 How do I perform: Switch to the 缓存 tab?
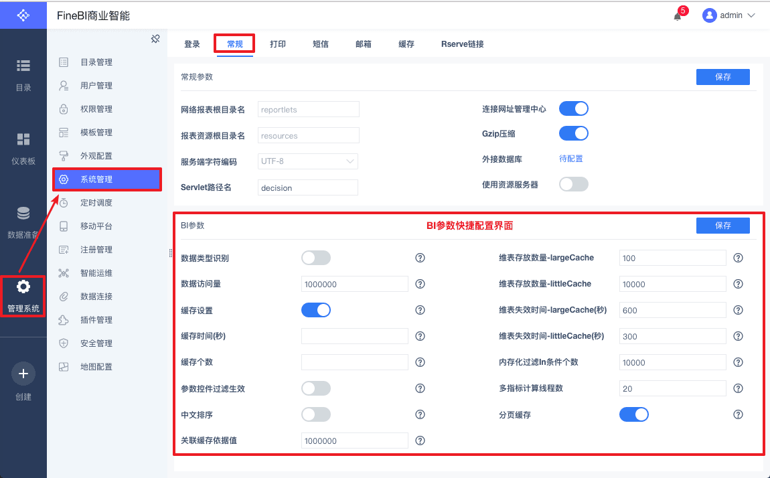406,44
